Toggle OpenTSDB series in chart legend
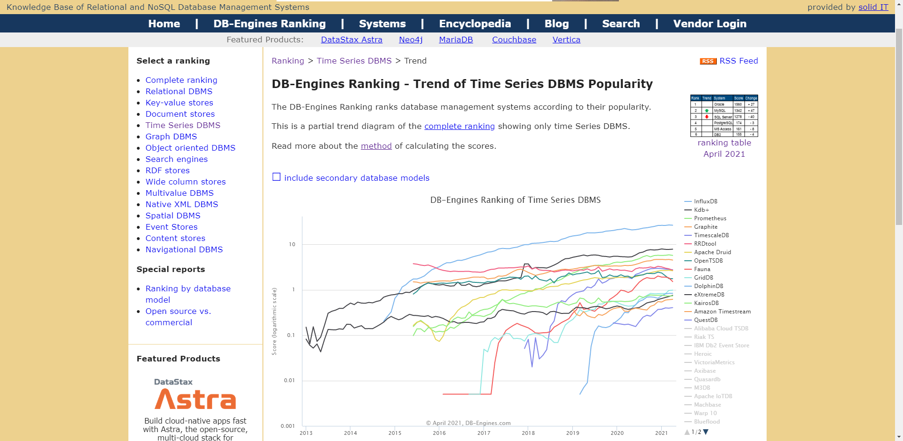 (704, 261)
